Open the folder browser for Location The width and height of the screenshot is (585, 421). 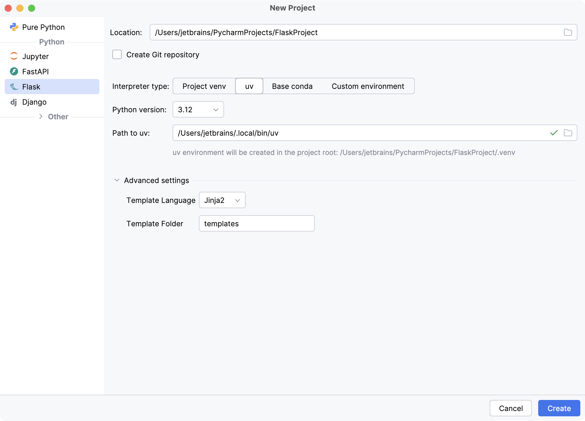(x=568, y=32)
